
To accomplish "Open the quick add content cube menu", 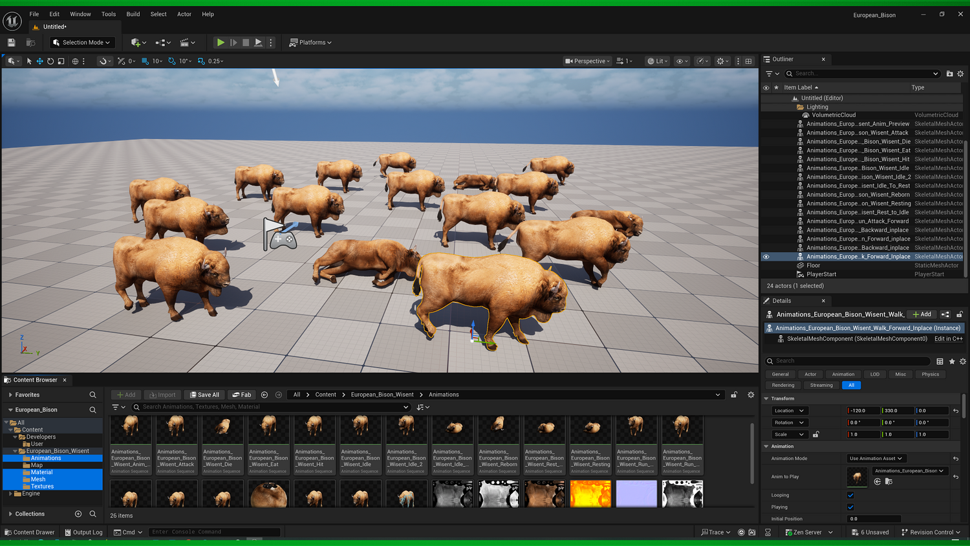I will [138, 43].
